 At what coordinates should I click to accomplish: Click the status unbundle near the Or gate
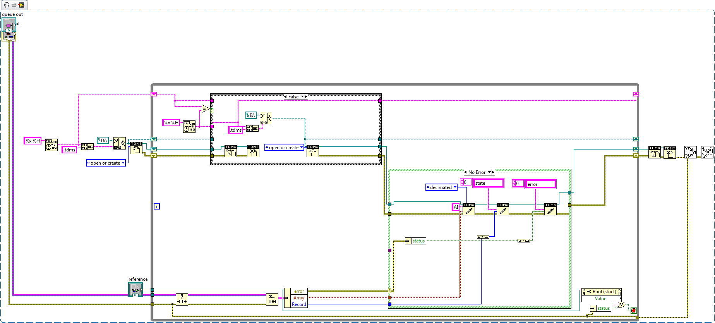[x=600, y=308]
